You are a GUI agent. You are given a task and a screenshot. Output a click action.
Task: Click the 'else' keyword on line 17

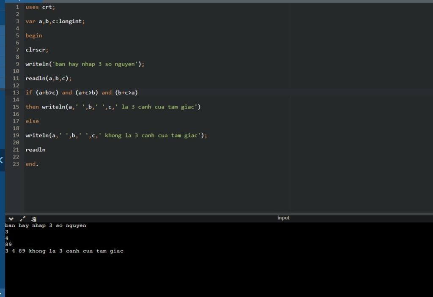tap(32, 121)
